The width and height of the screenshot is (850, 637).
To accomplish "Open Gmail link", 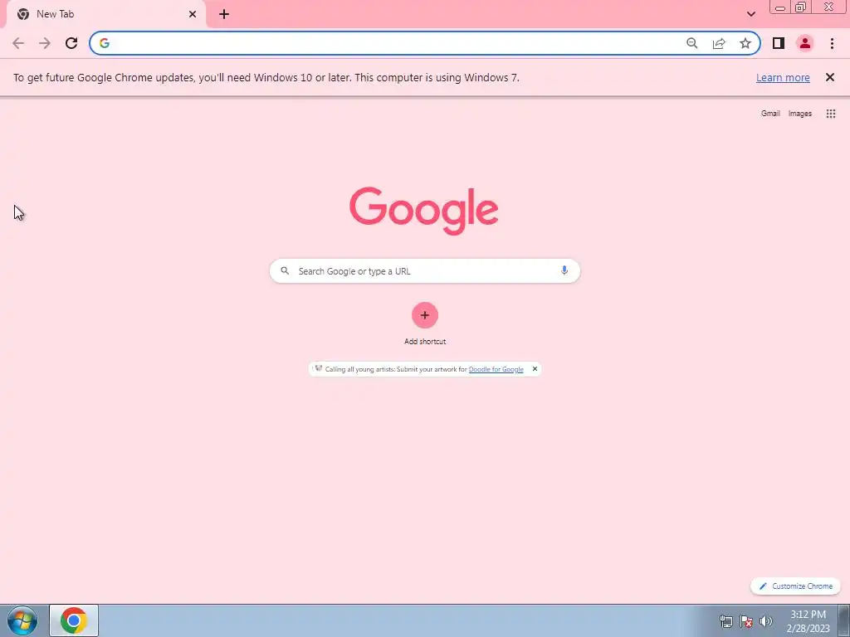I will click(770, 113).
